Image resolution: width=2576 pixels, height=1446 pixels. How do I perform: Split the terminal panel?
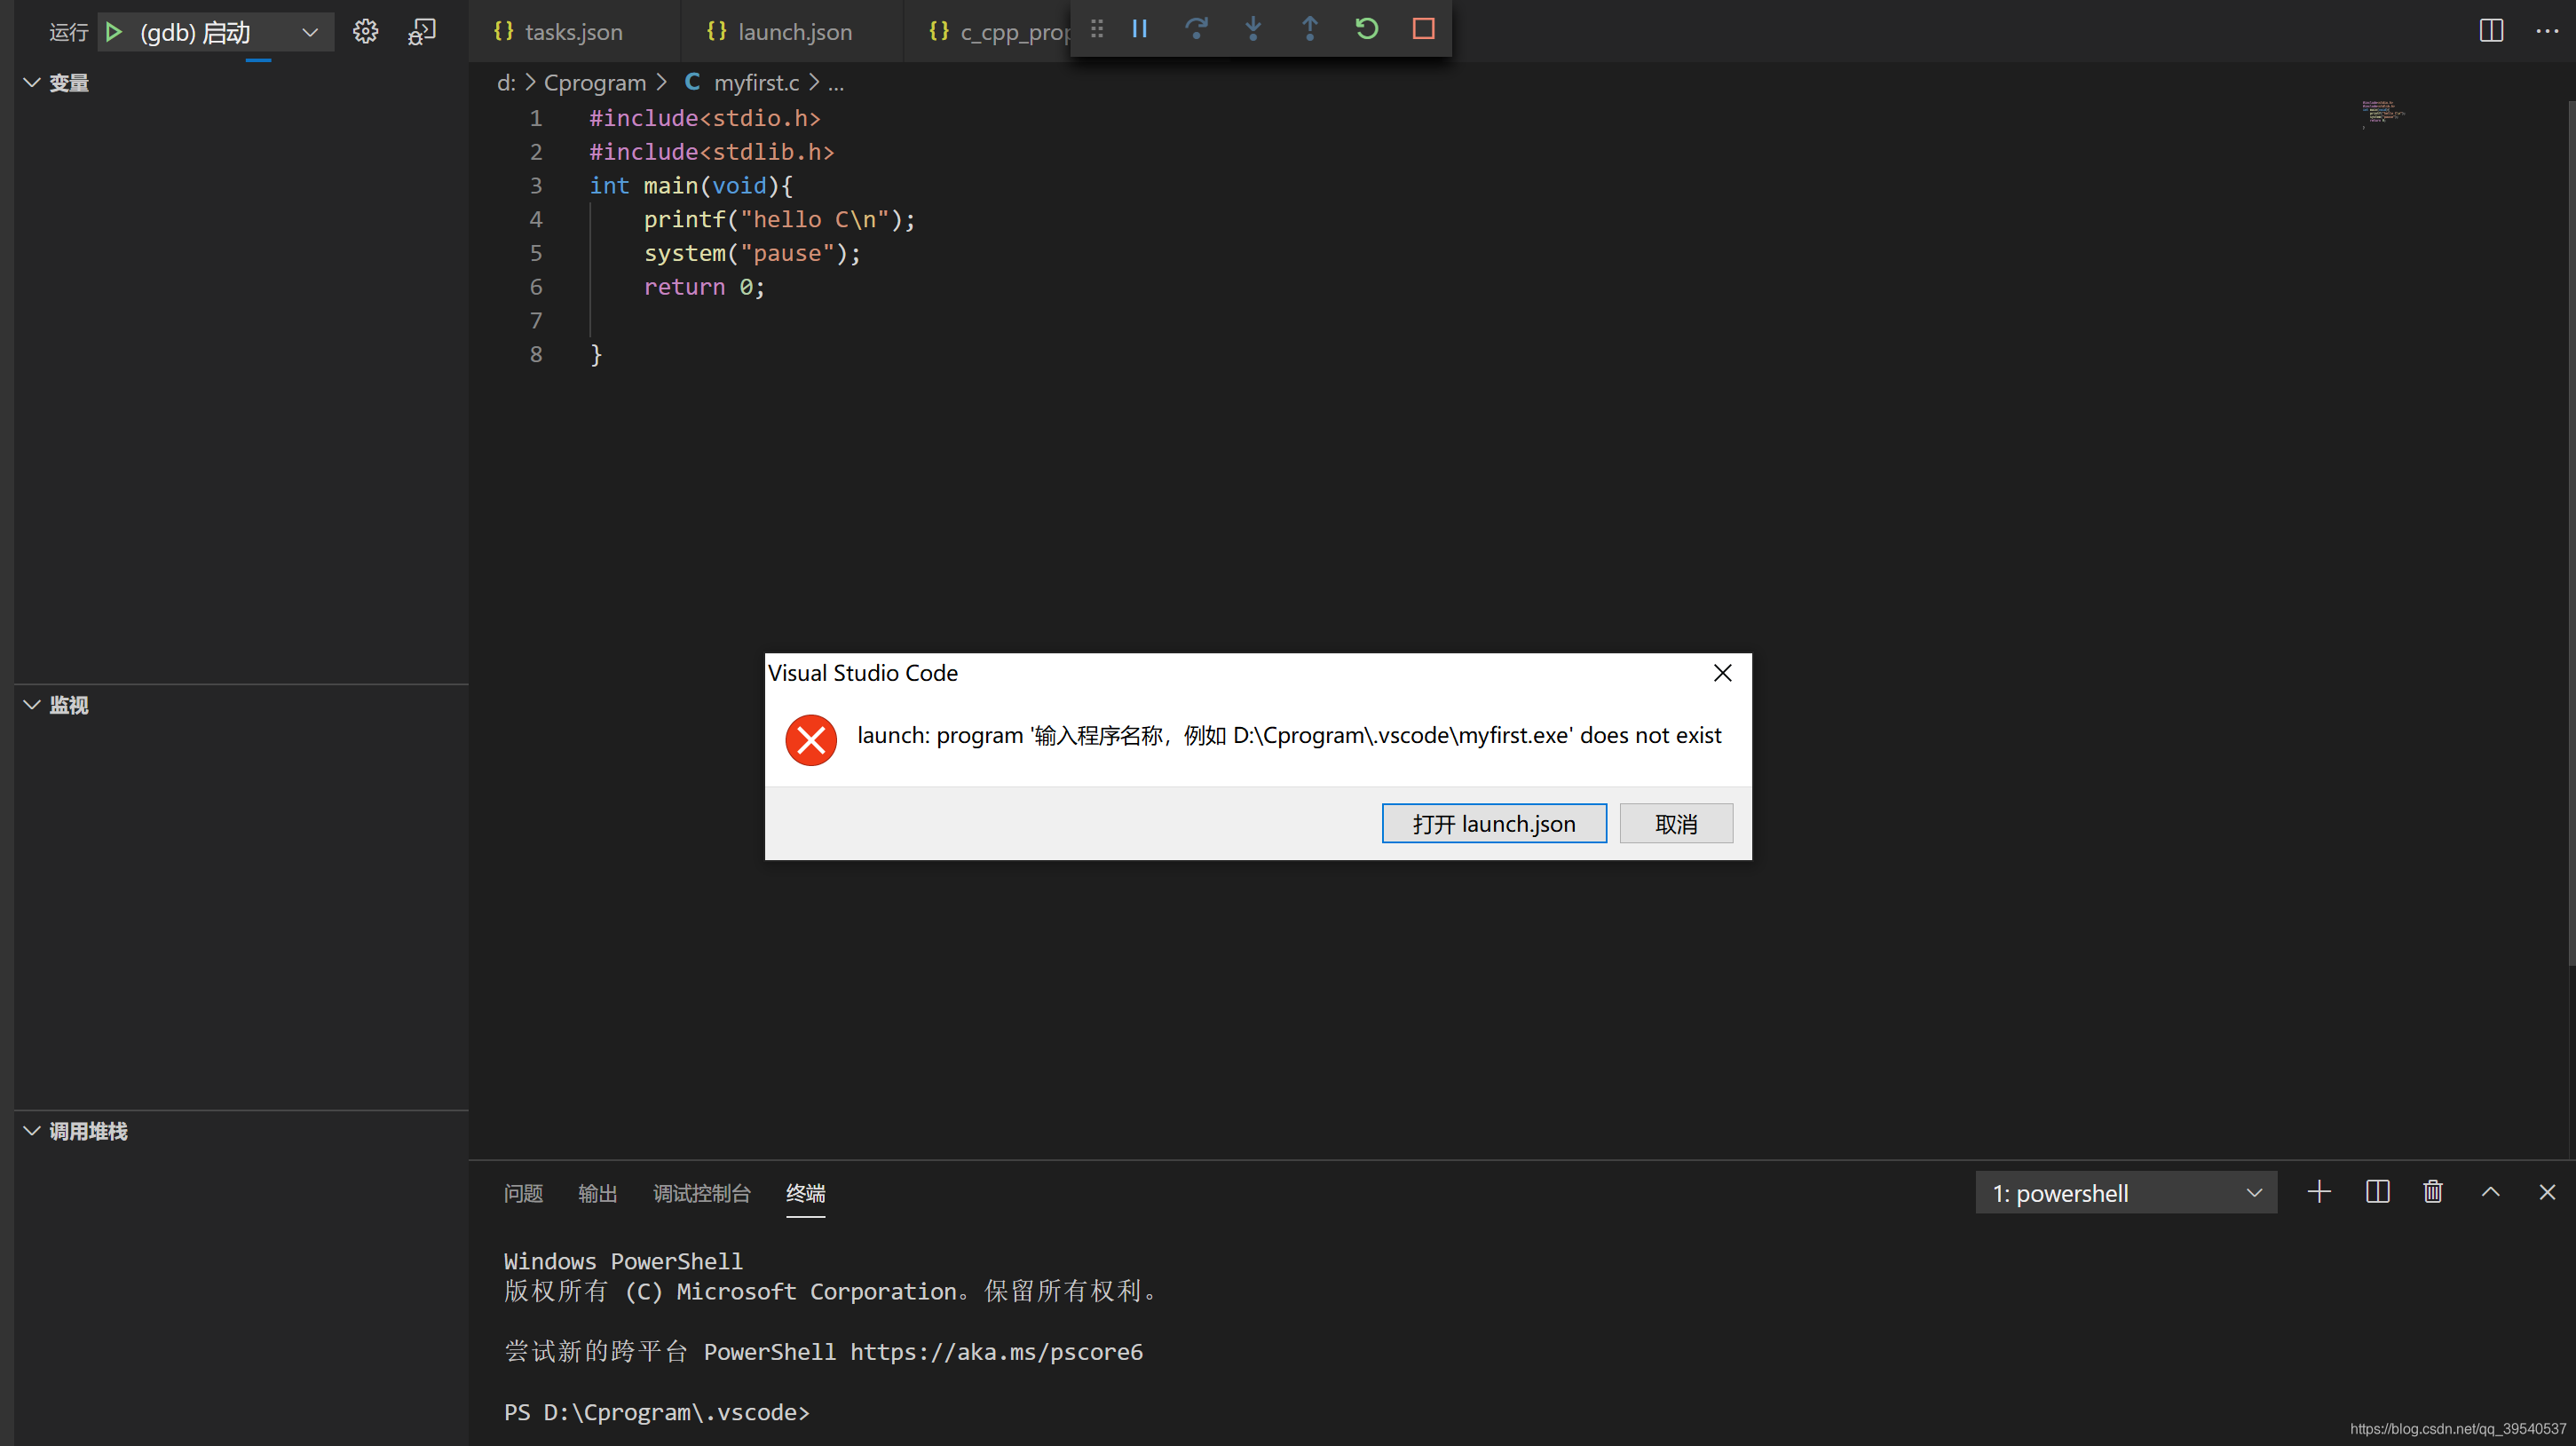tap(2376, 1191)
